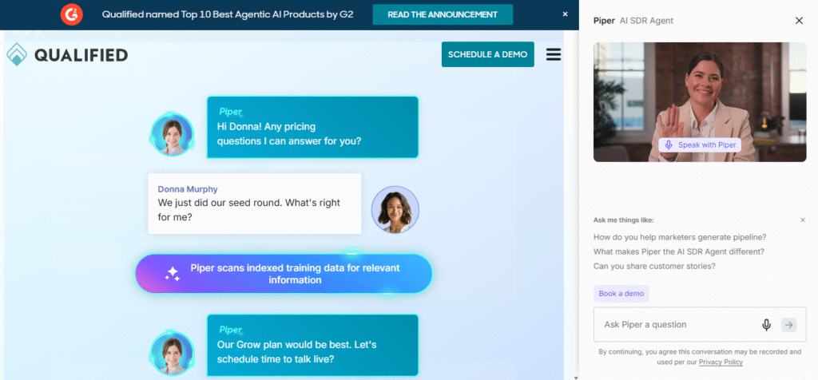Click the sparkle icon on scanning pill
This screenshot has width=818, height=380.
tap(172, 274)
